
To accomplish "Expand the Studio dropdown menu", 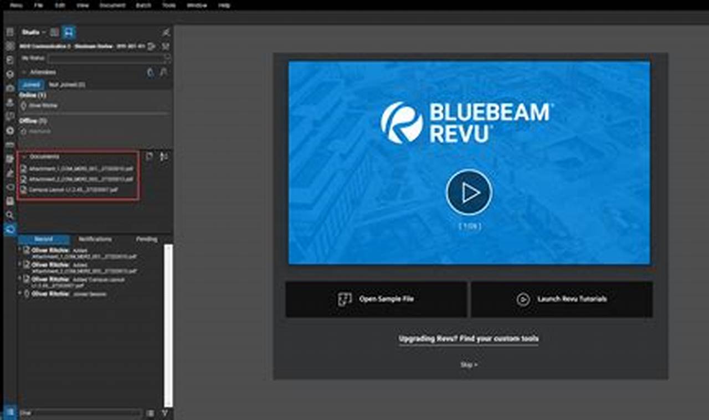I will (x=44, y=32).
